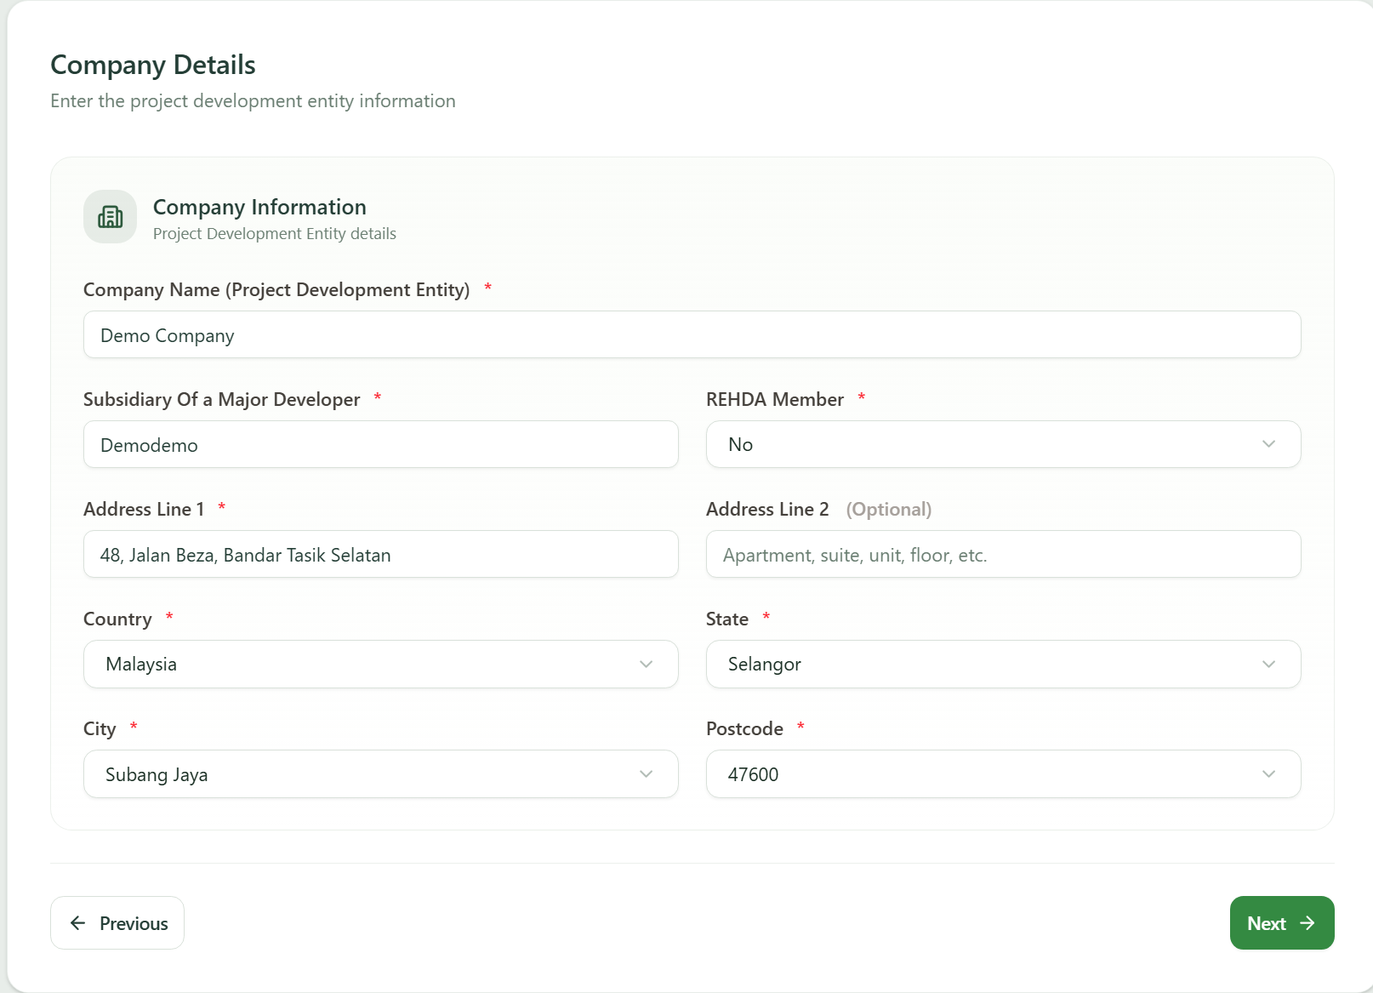This screenshot has height=993, width=1373.
Task: Click the Country field label
Action: coord(117,619)
